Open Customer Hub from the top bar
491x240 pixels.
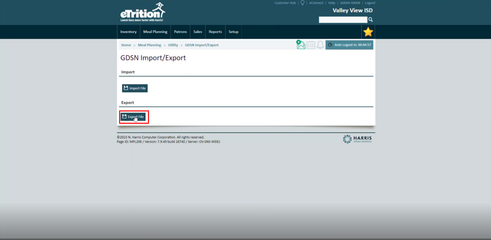(x=285, y=3)
